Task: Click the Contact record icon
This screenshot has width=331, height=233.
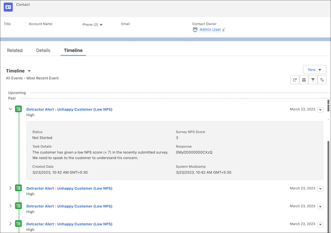Action: 8,7
